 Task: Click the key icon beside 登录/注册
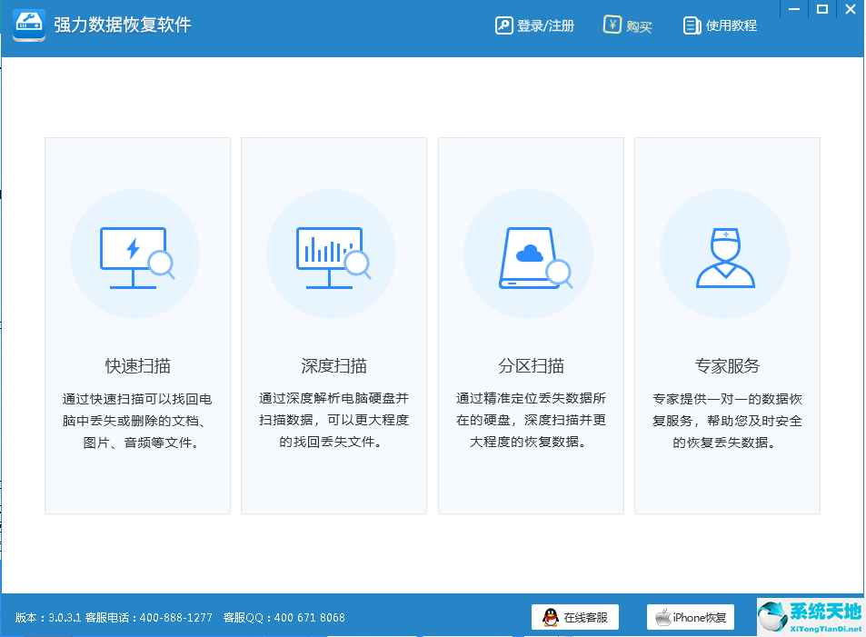pyautogui.click(x=503, y=25)
